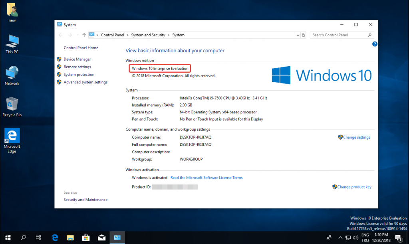Open Microsoft Store from the taskbar
Viewport: 409px width, 244px height.
pyautogui.click(x=85, y=238)
